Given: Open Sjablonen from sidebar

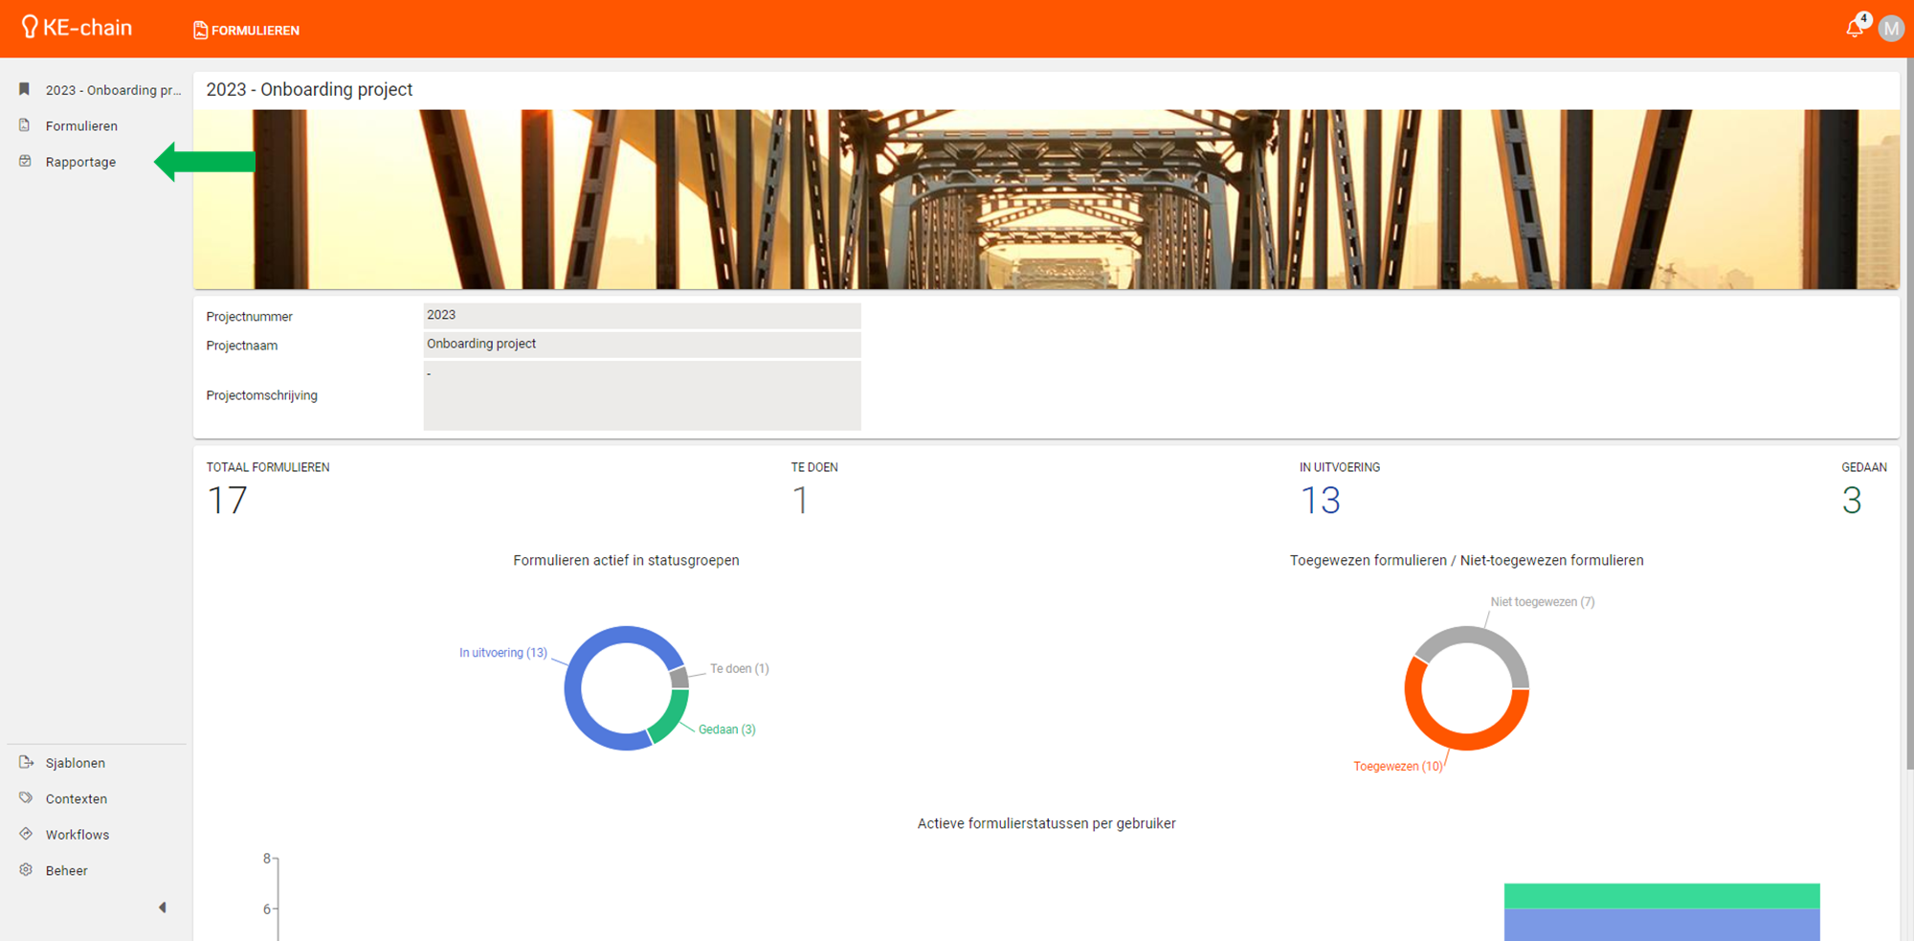Looking at the screenshot, I should [76, 763].
